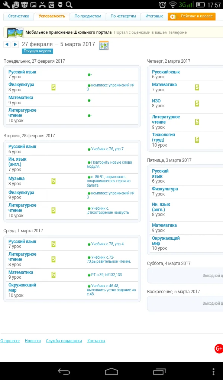Screen dimensions: 223x380
Task: Select the По четвертям tab
Action: pyautogui.click(x=123, y=16)
